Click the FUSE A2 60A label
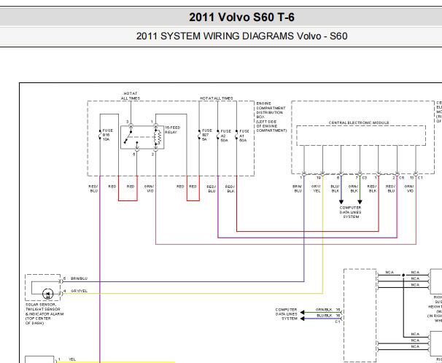Viewport: 442px width, 363px height. [x=225, y=136]
